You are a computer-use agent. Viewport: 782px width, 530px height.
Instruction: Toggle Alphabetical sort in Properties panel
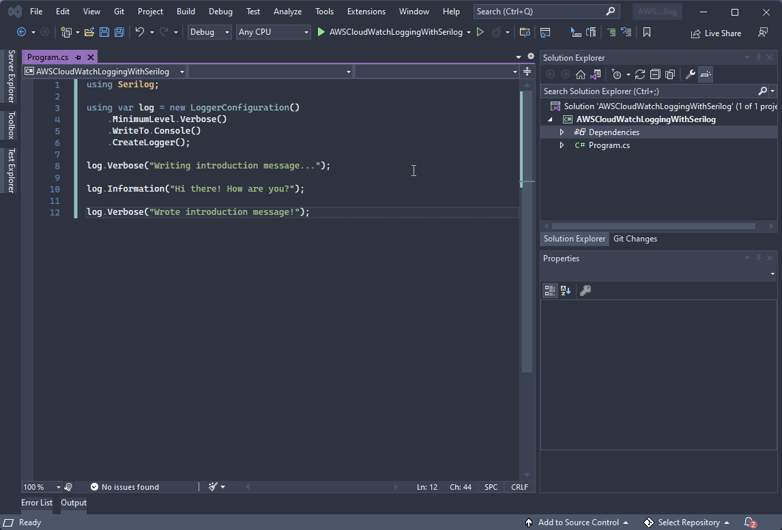pyautogui.click(x=566, y=291)
